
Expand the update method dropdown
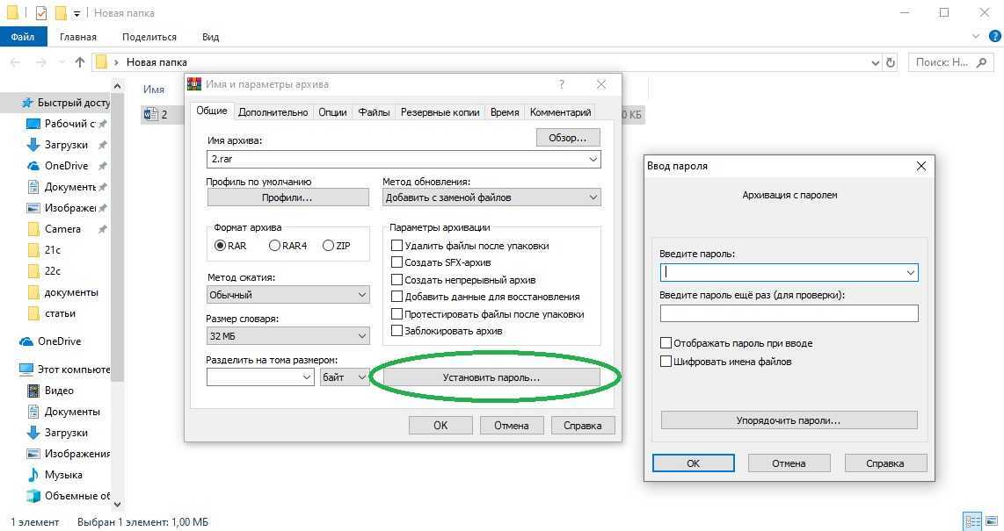tap(491, 197)
